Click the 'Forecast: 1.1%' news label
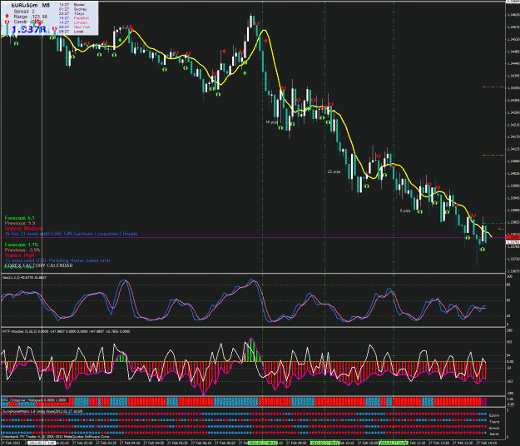The image size is (520, 446). coord(22,245)
